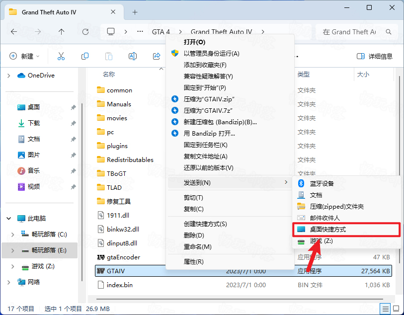404x315 pixels.
Task: Choose Compressed (zipped) folder in submenu
Action: point(346,207)
